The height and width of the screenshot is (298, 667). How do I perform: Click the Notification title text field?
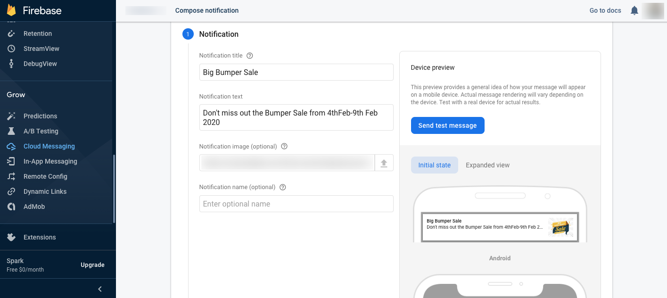[296, 72]
